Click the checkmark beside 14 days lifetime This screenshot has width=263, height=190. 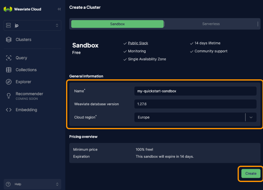click(191, 44)
